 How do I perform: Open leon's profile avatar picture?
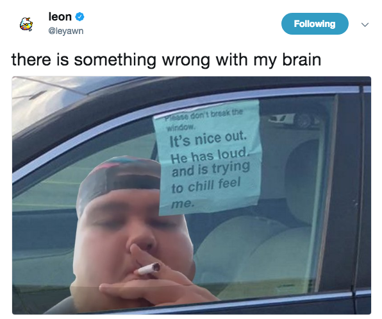coord(26,24)
